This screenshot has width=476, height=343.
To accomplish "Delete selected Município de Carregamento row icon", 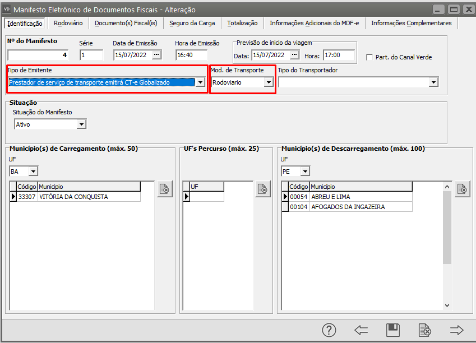I will (164, 189).
